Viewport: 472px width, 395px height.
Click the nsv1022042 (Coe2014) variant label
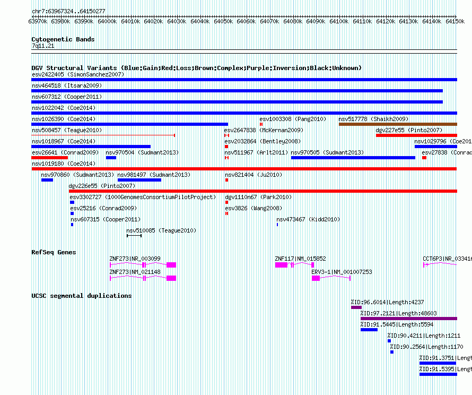pyautogui.click(x=64, y=108)
